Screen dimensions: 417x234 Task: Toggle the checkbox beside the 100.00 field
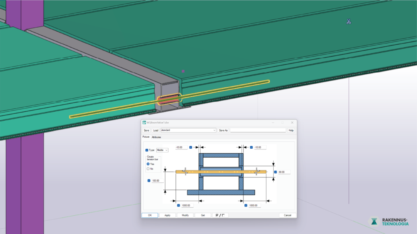pyautogui.click(x=149, y=180)
